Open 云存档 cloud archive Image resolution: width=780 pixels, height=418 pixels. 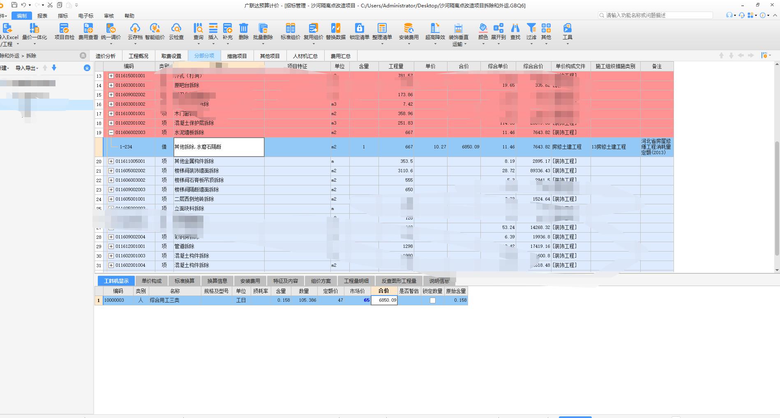click(x=135, y=28)
